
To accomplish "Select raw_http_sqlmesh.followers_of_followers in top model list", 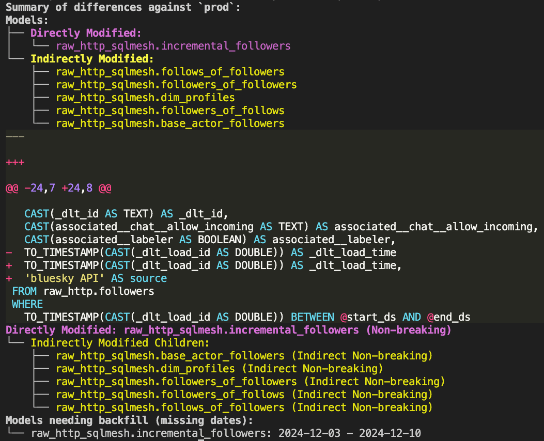I will tap(176, 85).
